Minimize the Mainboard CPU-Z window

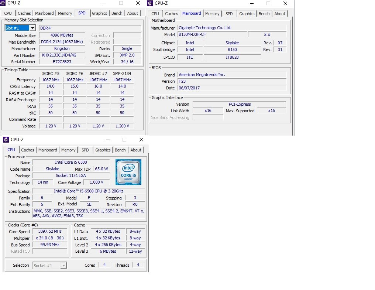[251, 3]
